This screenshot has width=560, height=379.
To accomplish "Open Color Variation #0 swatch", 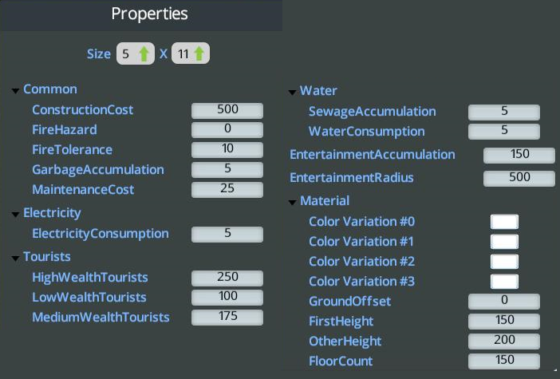I will point(504,222).
